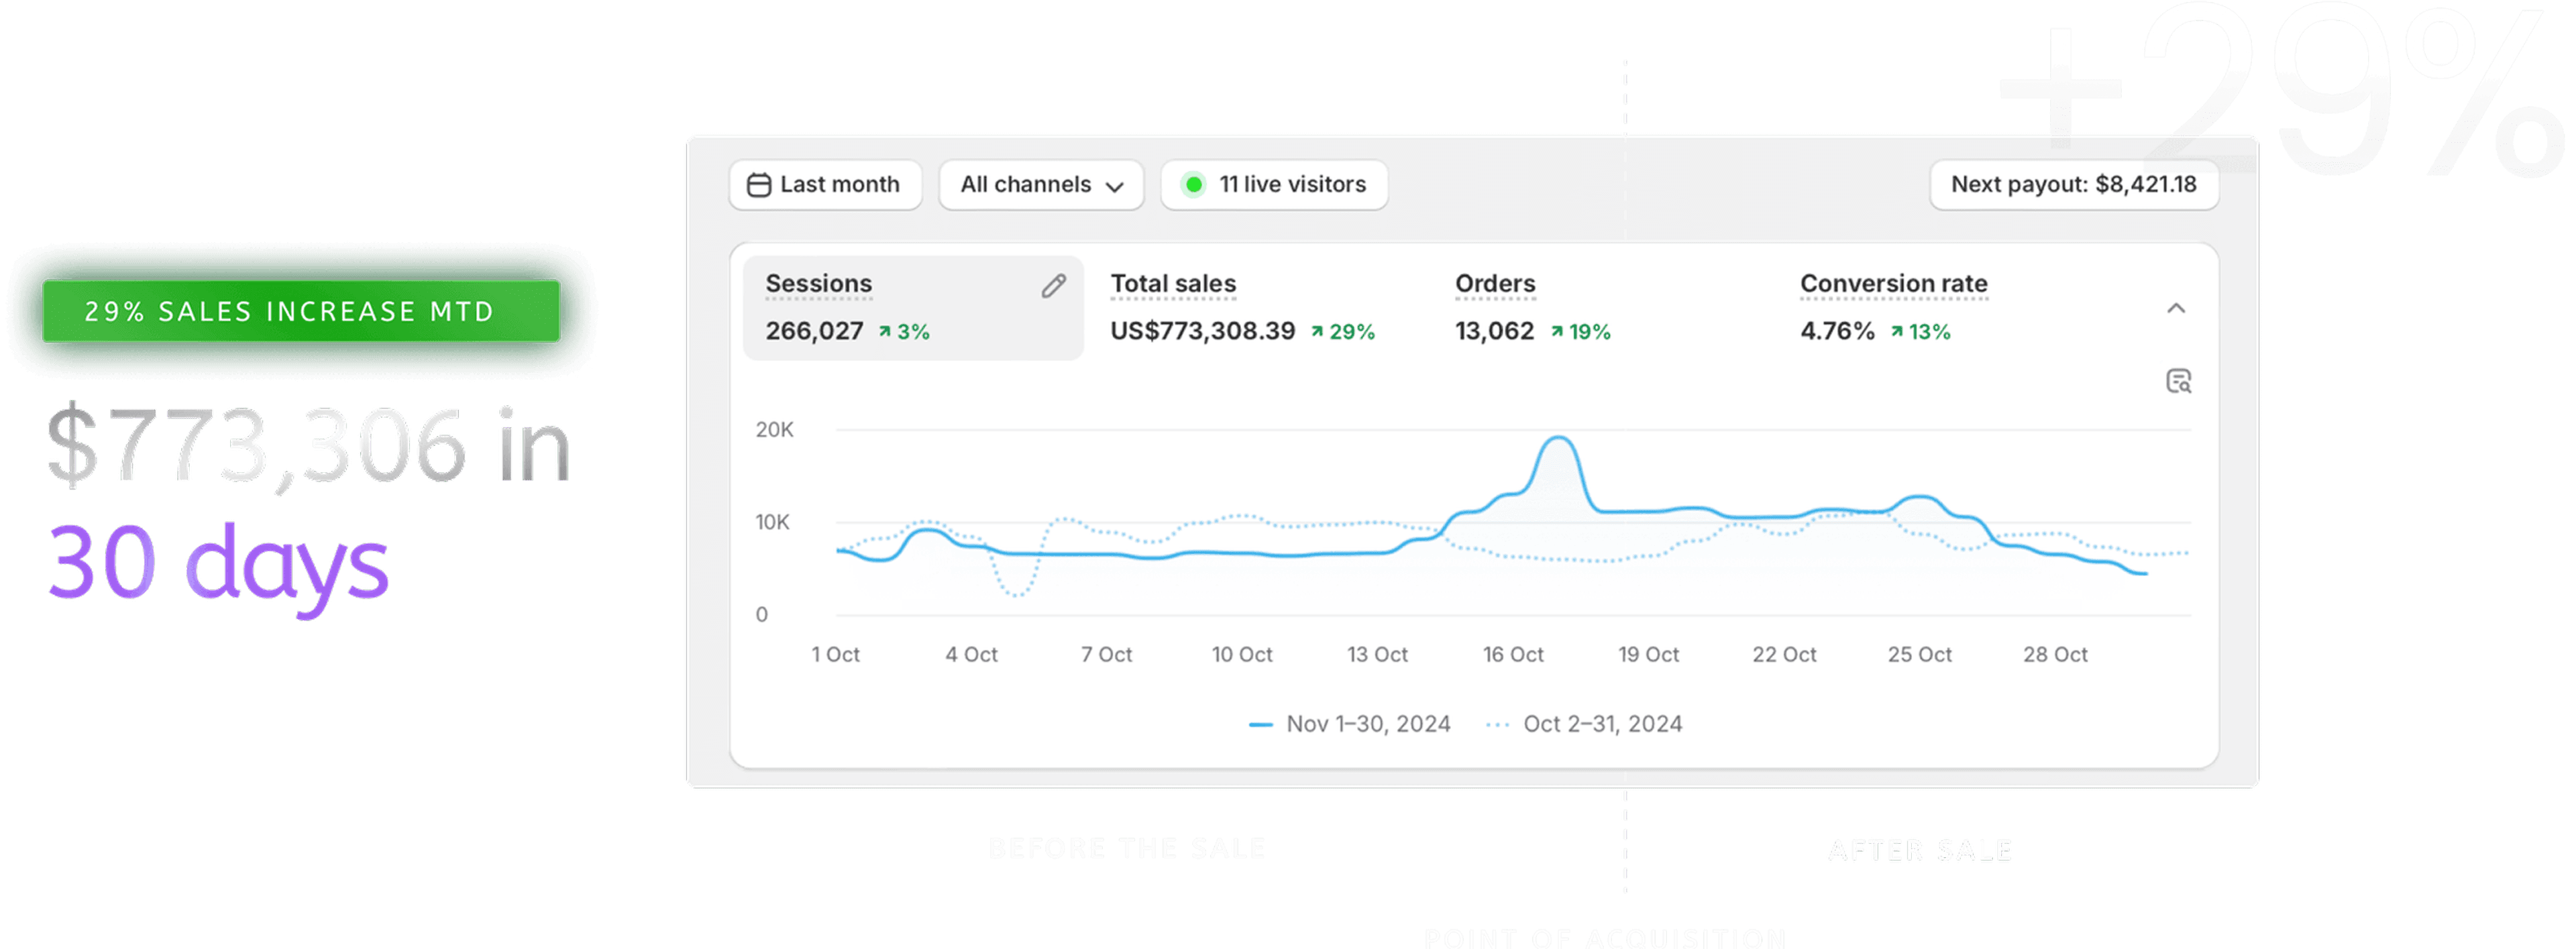Click the pencil edit icon on Sessions
This screenshot has height=949, width=2576.
1053,286
